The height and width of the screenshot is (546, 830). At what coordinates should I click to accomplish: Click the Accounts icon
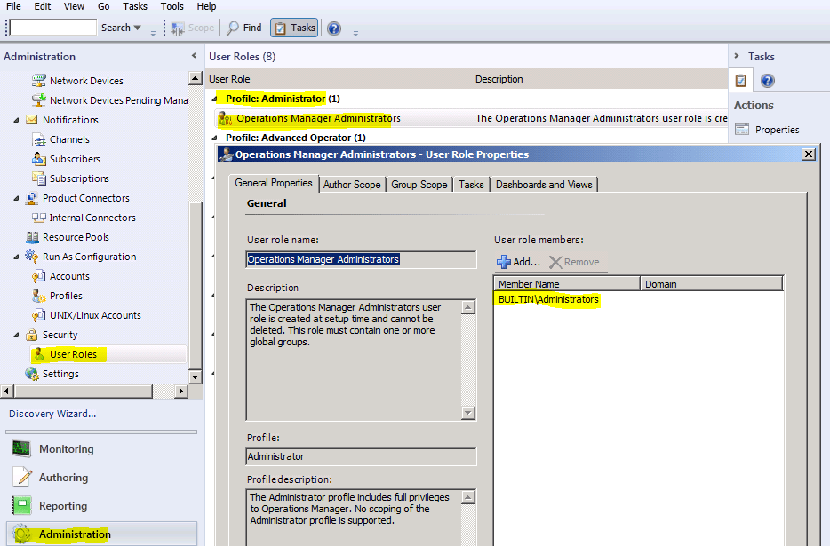pos(38,276)
